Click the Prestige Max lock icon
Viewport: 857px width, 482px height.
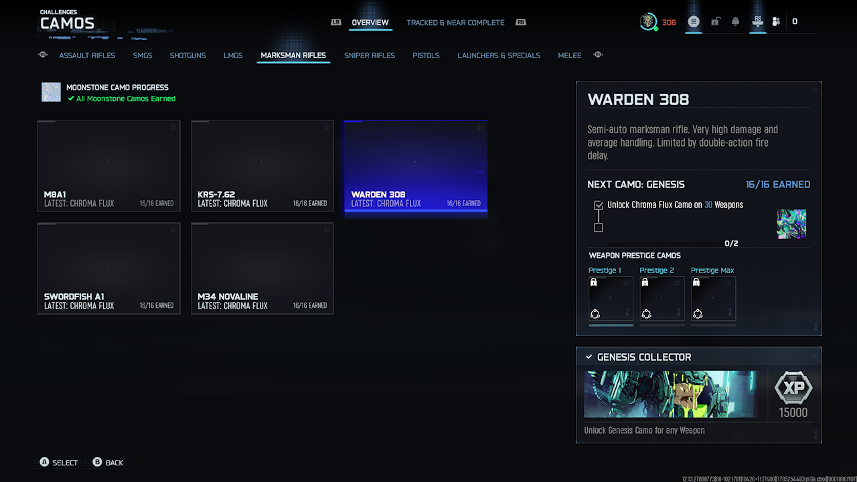[x=697, y=283]
